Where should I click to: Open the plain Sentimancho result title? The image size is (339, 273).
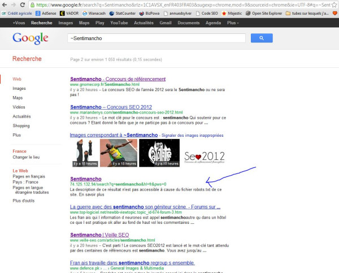point(86,179)
